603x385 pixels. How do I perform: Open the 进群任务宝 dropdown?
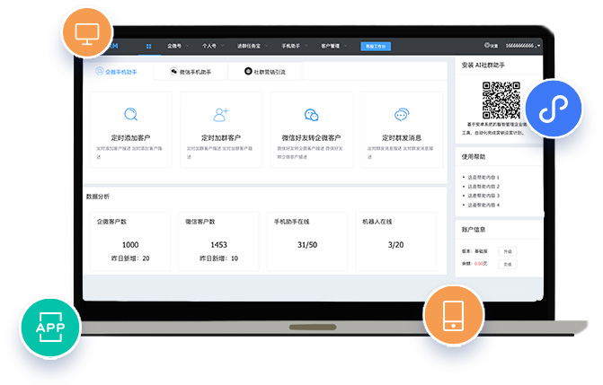pyautogui.click(x=253, y=45)
